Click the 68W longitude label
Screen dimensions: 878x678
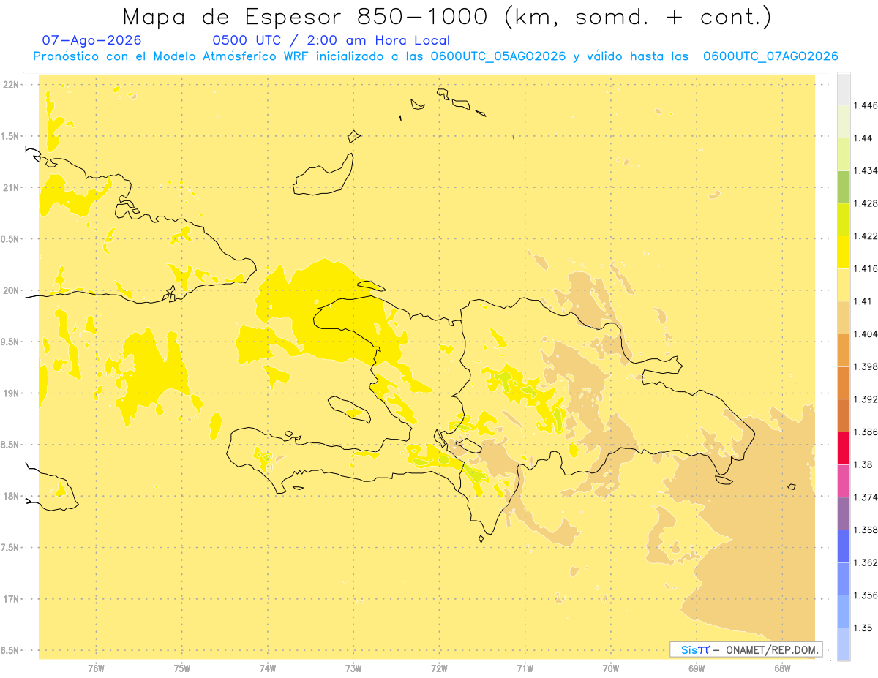[x=782, y=668]
